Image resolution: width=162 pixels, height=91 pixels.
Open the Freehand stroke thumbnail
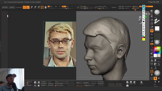157,21
